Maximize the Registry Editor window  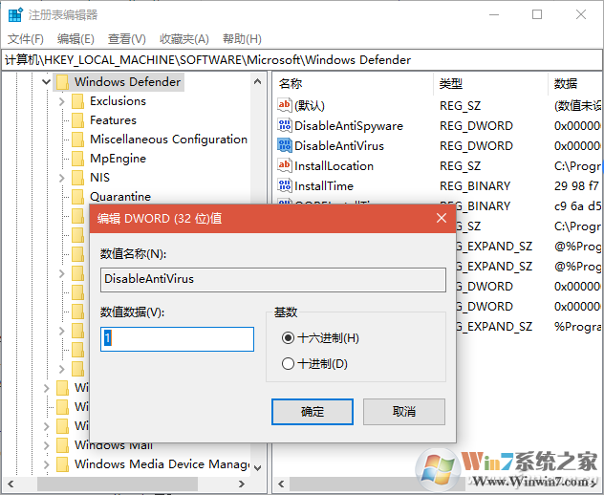tap(537, 14)
